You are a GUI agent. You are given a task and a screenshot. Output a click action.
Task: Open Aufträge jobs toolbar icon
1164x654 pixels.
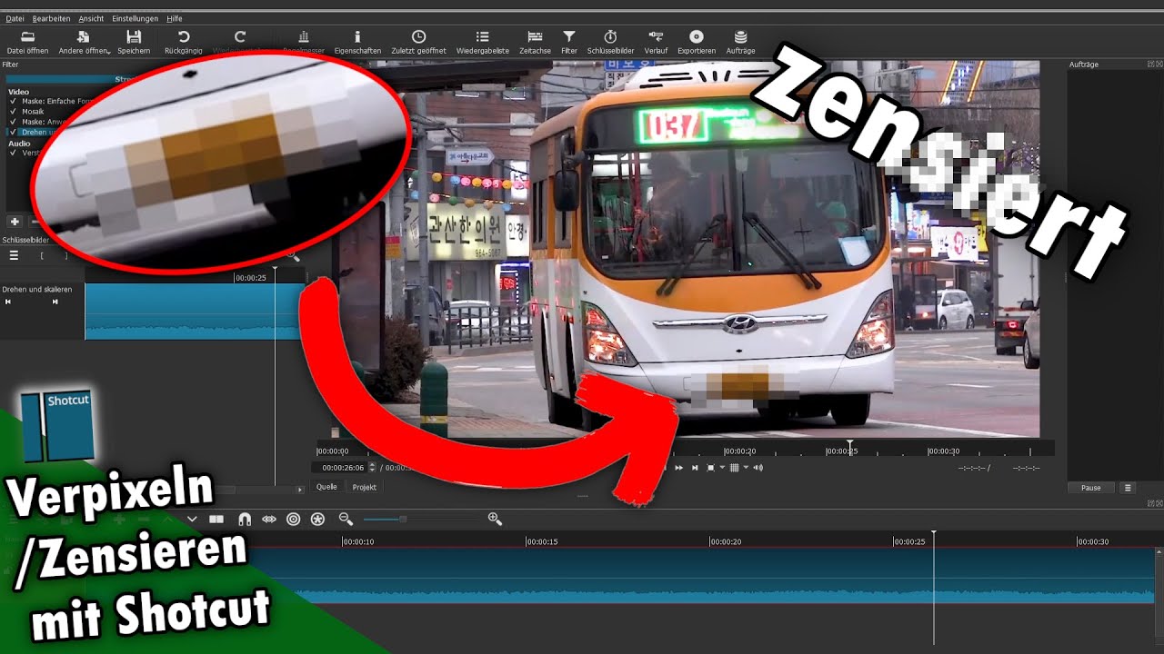point(740,36)
